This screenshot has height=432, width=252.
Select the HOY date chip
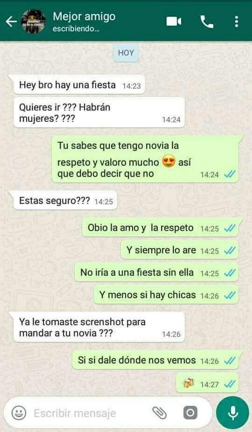126,53
